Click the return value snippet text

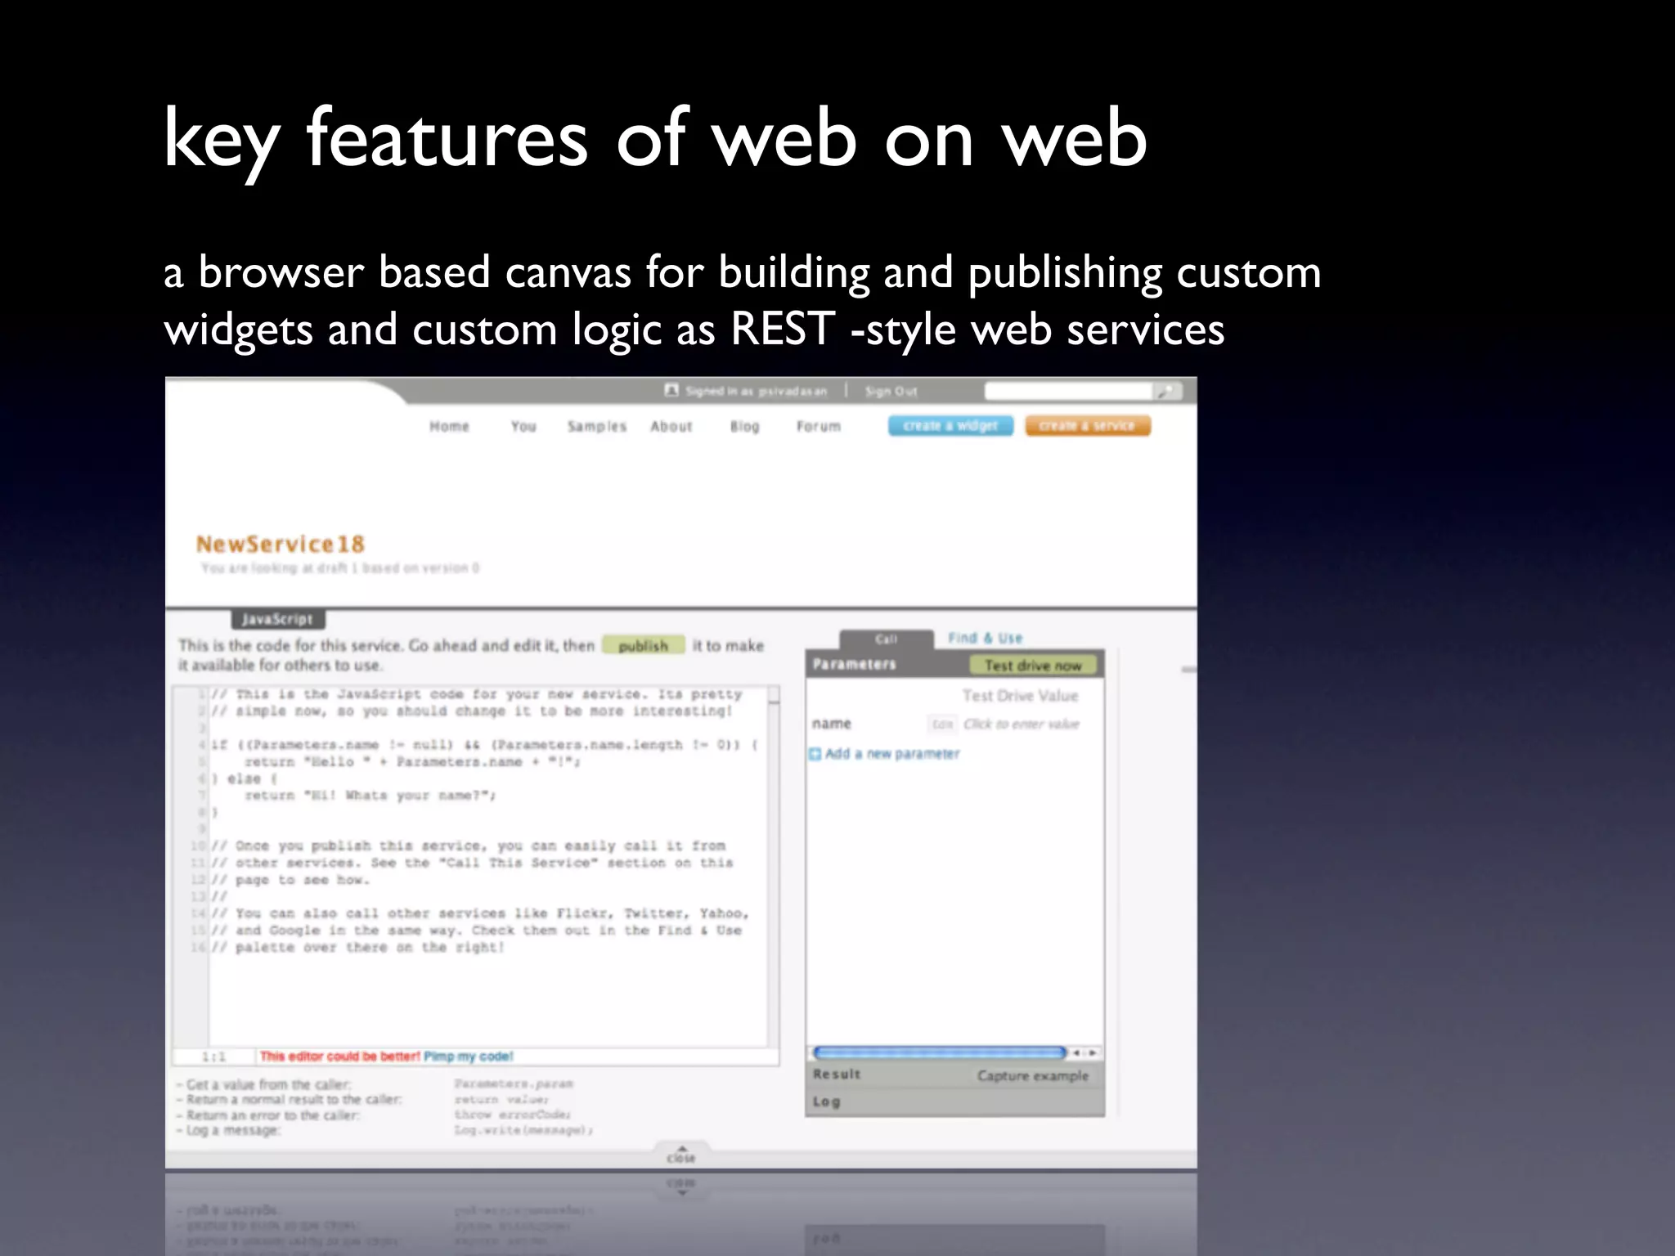click(x=501, y=1100)
